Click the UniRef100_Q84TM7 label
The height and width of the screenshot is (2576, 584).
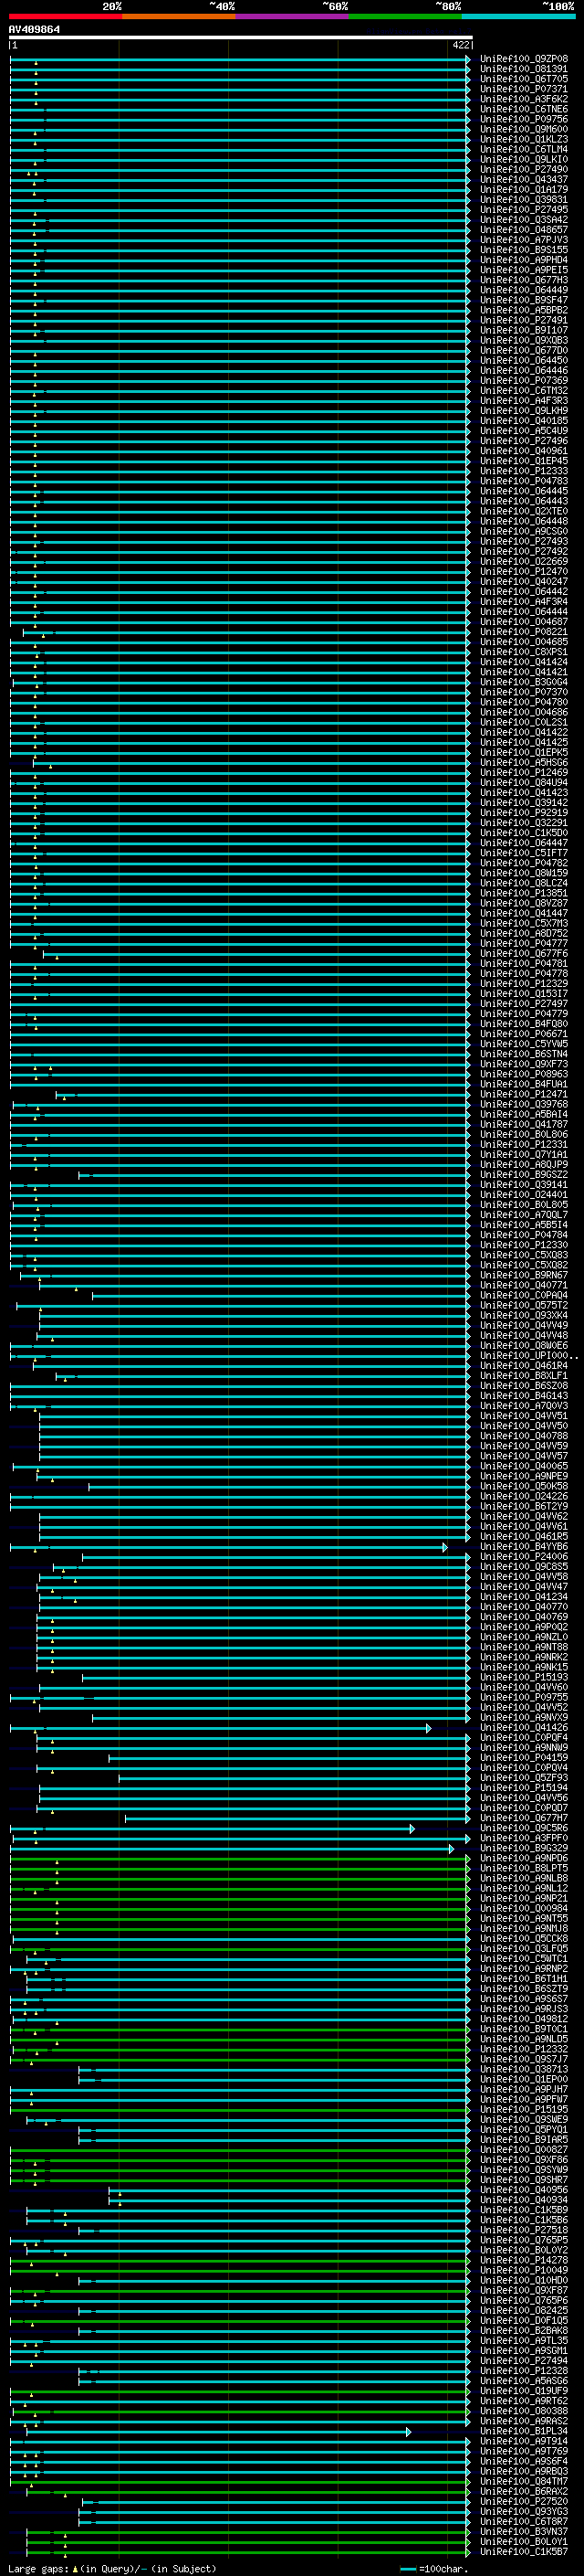click(524, 2481)
